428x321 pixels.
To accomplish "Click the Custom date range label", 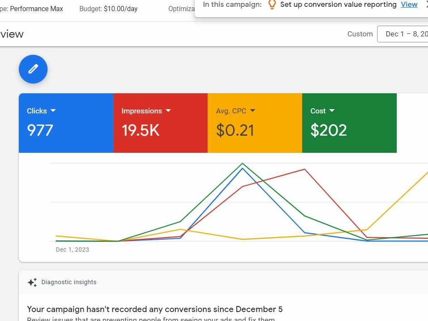I will [360, 34].
